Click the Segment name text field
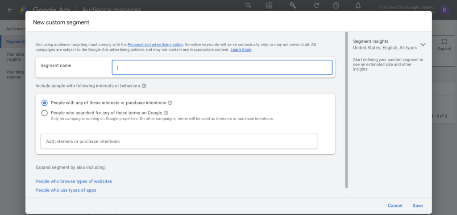457x215 pixels. [x=222, y=67]
